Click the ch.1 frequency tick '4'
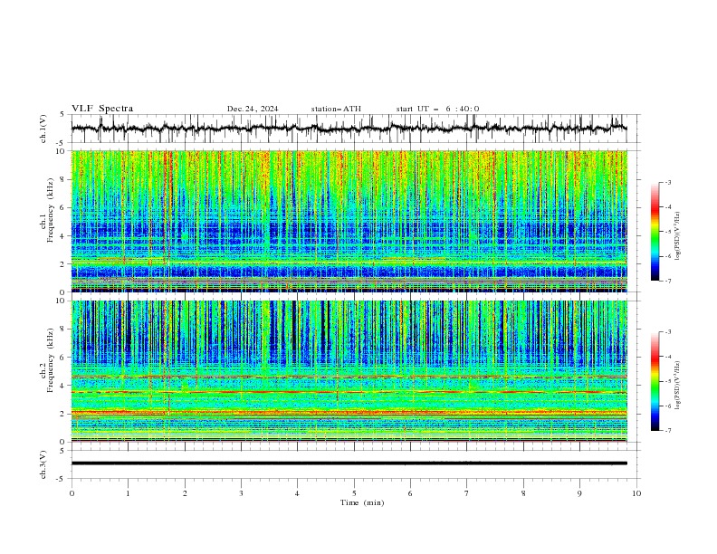Screen dimensions: 717x554 [63, 236]
